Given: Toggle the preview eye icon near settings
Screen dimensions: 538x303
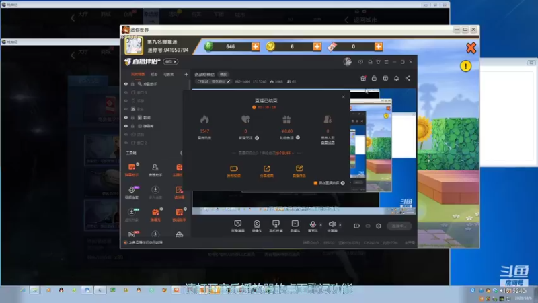Looking at the screenshot, I should pos(368,226).
